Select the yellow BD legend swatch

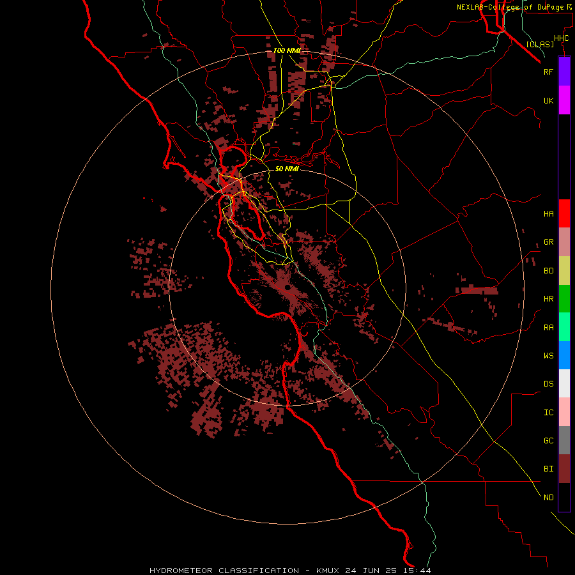[x=564, y=271]
